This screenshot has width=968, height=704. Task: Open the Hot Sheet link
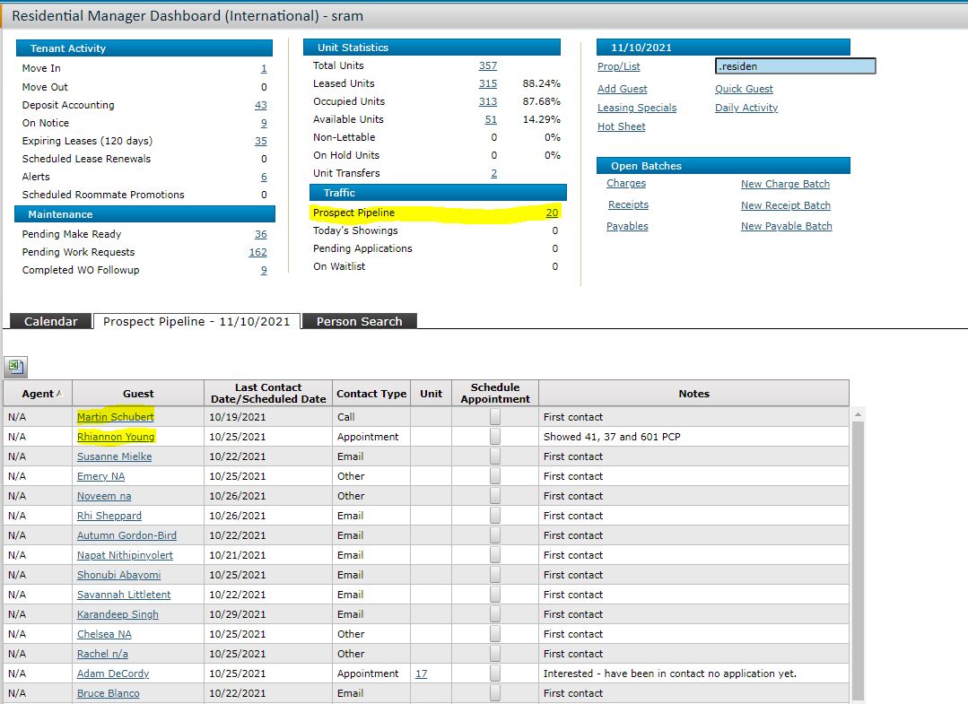click(x=621, y=126)
